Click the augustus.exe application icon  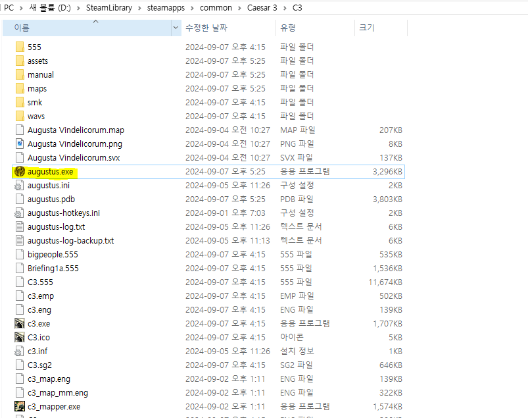click(x=20, y=171)
